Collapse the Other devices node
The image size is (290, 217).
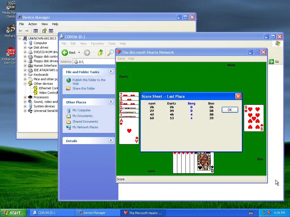pos(25,84)
